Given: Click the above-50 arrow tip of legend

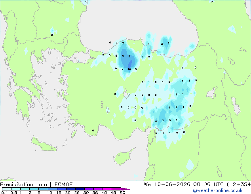Looking at the screenshot, I should tap(125, 189).
